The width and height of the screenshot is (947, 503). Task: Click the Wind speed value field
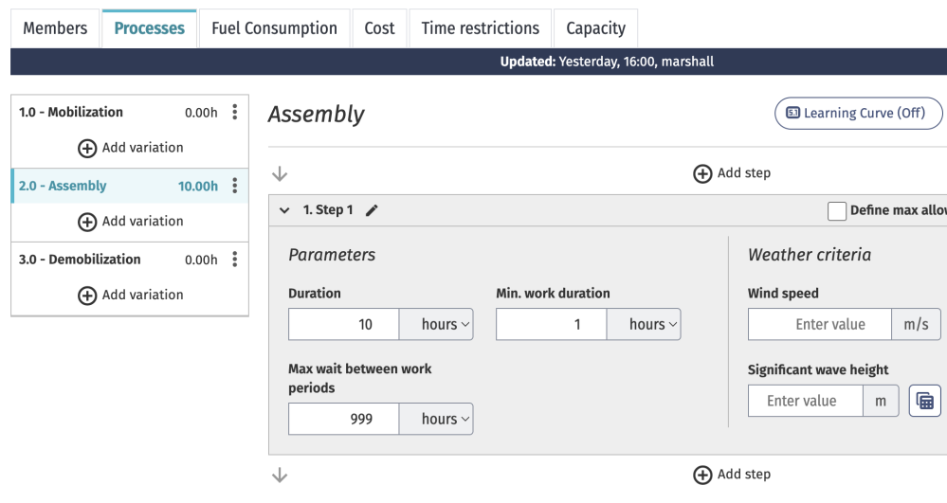(820, 324)
